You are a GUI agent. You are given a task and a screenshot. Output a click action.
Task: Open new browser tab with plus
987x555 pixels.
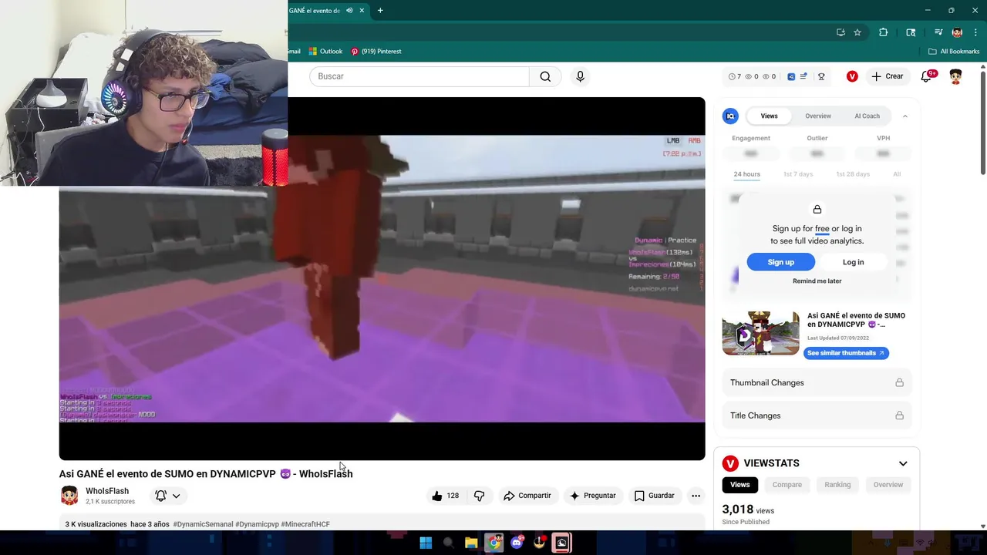pyautogui.click(x=380, y=11)
